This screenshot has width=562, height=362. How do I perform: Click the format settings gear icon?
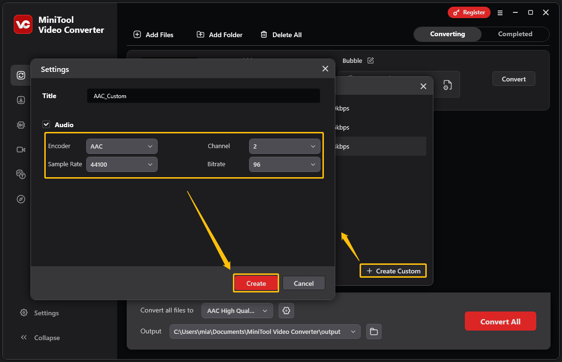point(286,311)
